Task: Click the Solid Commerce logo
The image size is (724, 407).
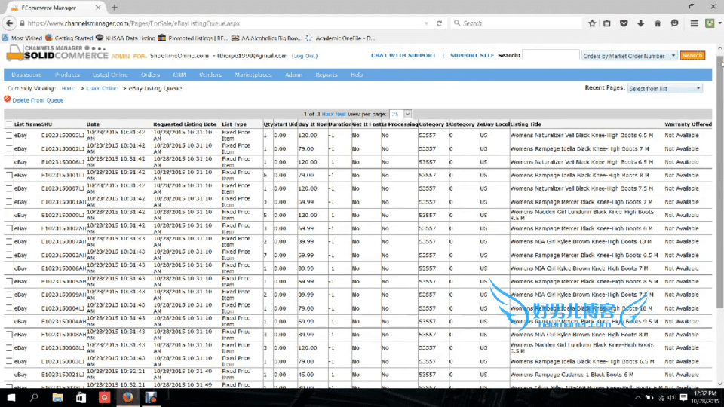Action: tap(57, 53)
